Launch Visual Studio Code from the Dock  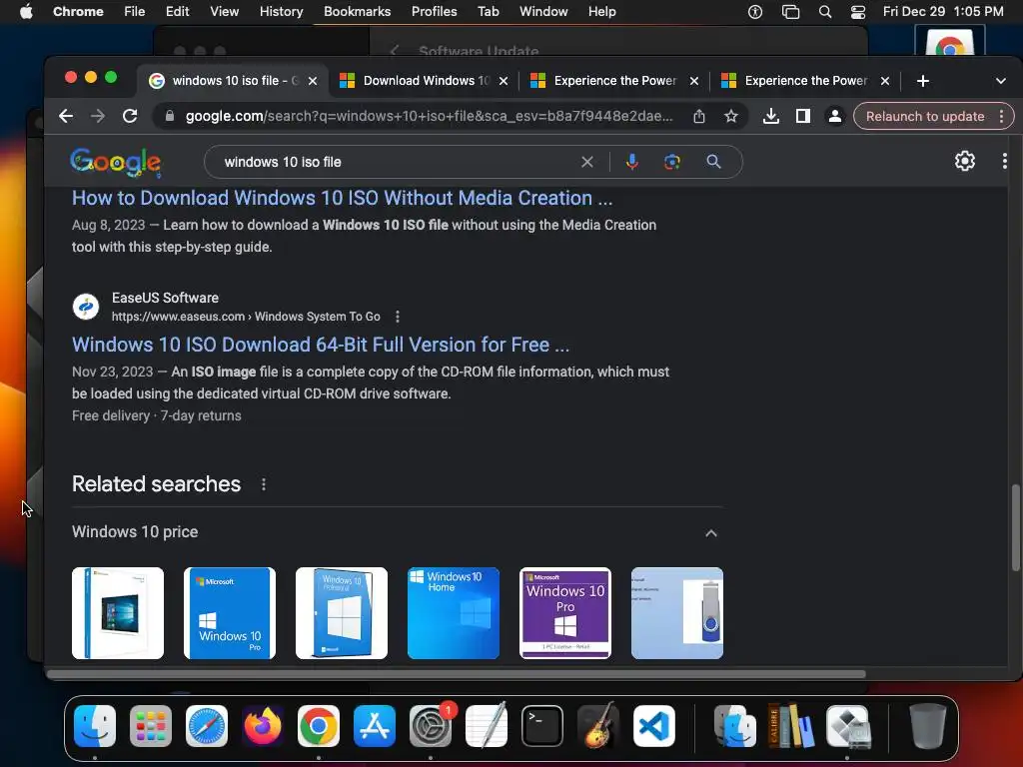[x=654, y=726]
